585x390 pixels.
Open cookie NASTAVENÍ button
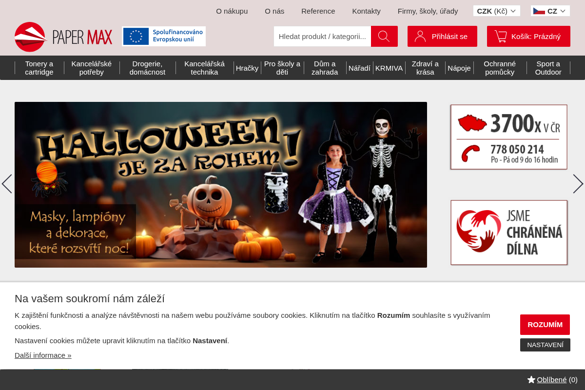(545, 345)
